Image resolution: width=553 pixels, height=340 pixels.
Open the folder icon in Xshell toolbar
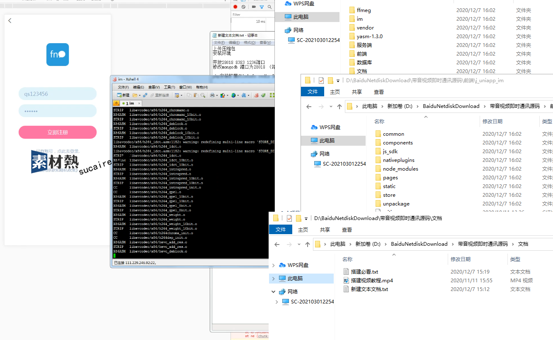(135, 95)
